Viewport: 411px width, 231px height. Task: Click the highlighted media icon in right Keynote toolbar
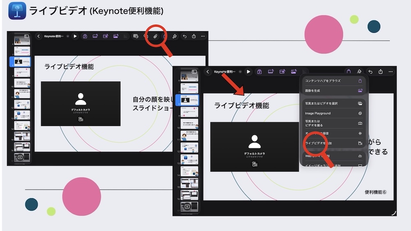click(x=349, y=71)
